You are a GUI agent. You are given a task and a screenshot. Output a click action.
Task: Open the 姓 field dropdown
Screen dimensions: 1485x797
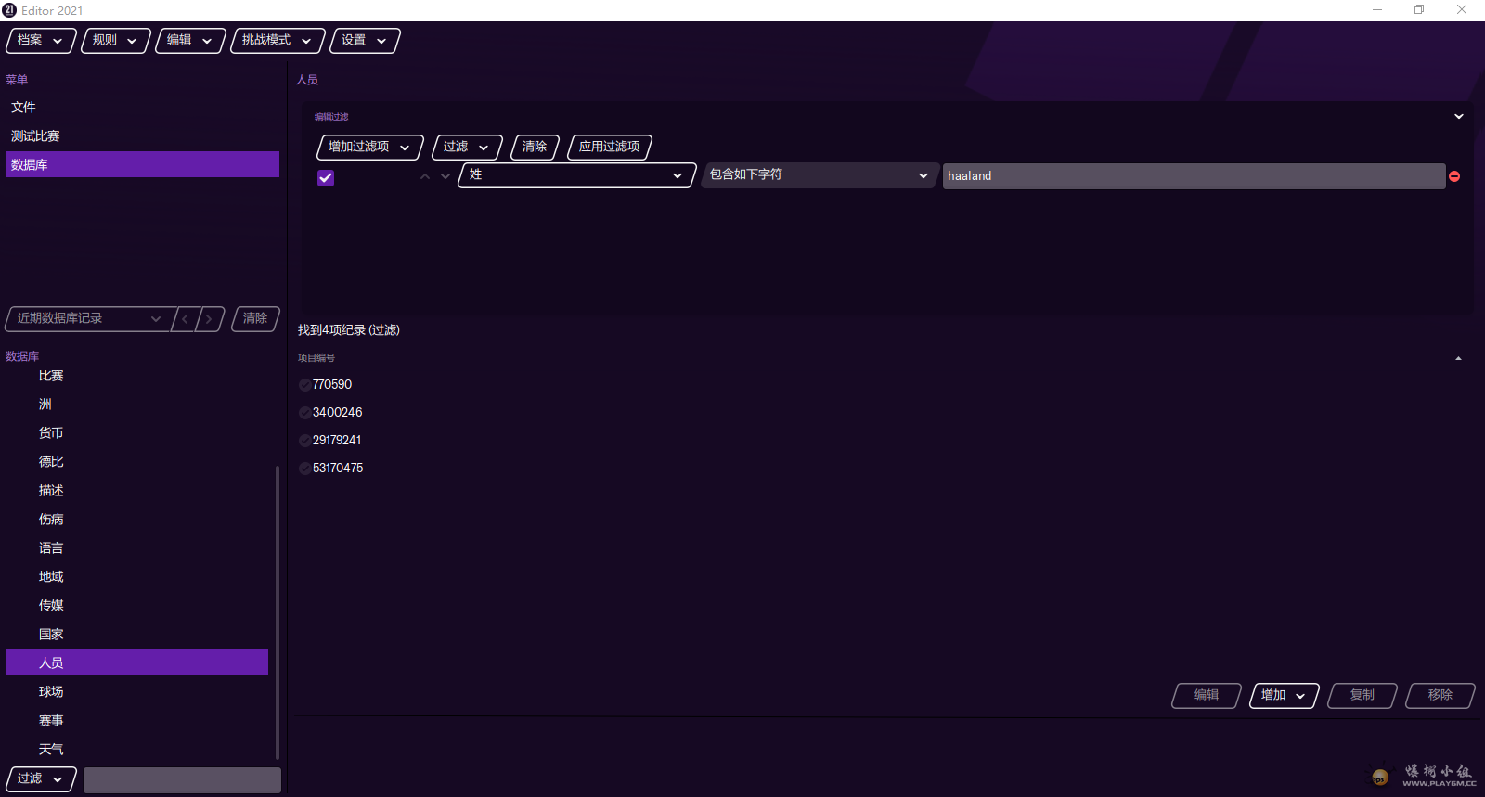(576, 175)
